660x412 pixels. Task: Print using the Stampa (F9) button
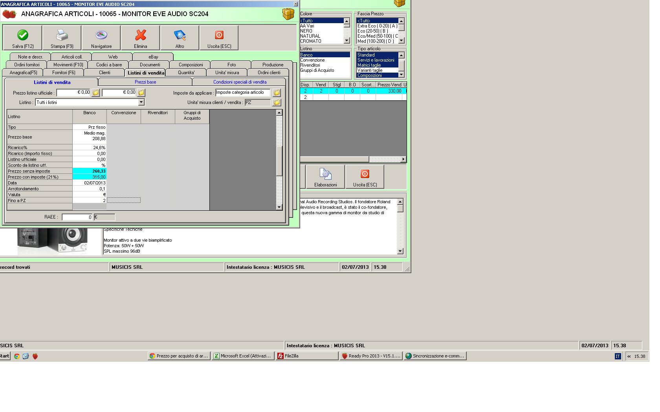(62, 38)
